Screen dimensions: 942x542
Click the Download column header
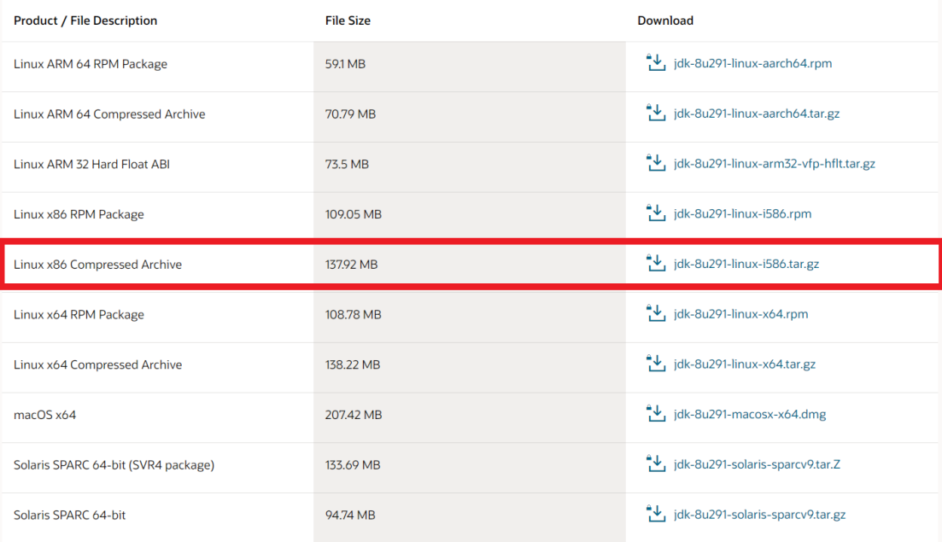coord(665,20)
